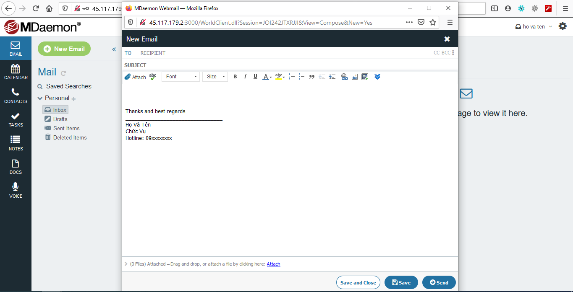Refresh the Mail list icon
This screenshot has height=292, width=573.
[x=63, y=73]
